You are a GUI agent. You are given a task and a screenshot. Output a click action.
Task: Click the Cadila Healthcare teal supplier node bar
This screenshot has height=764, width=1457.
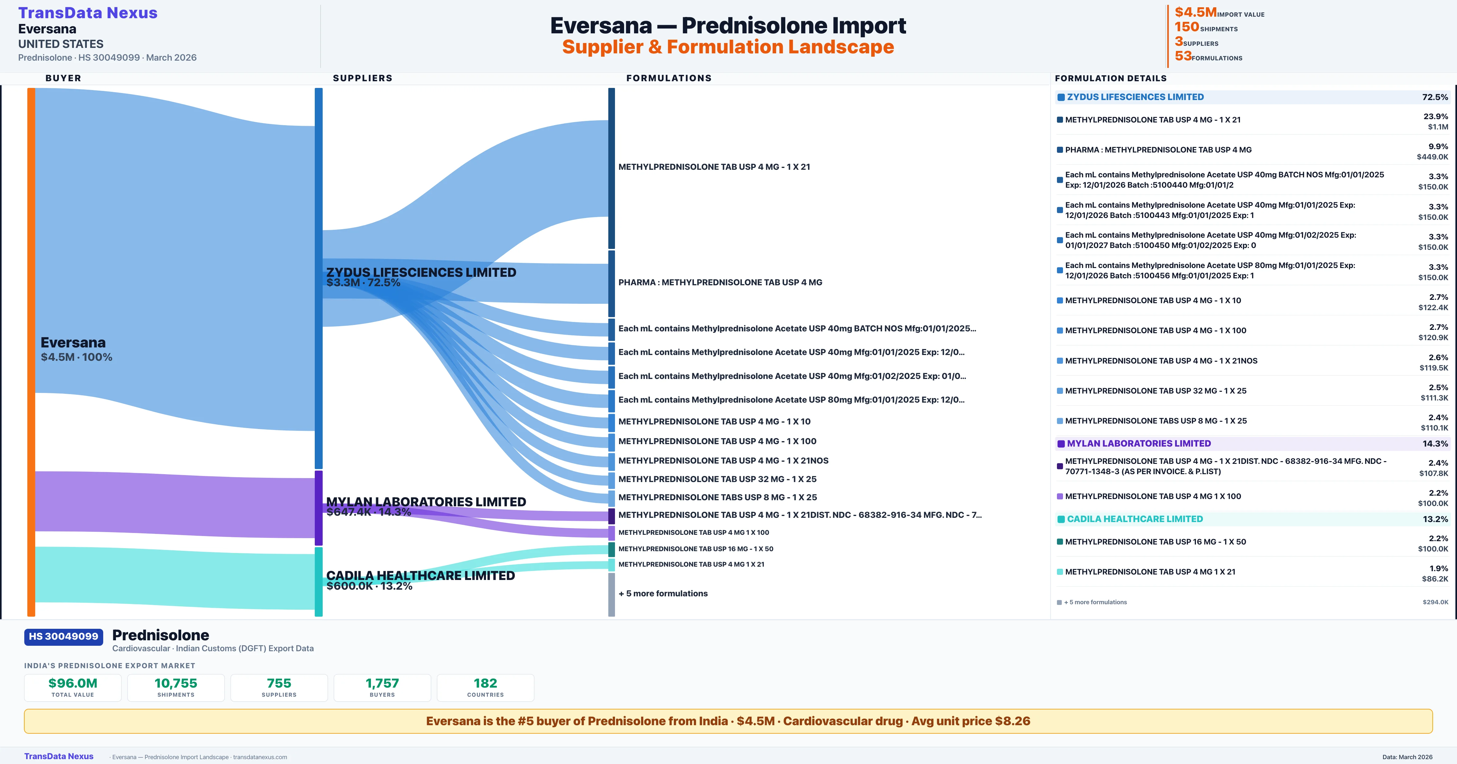point(318,581)
